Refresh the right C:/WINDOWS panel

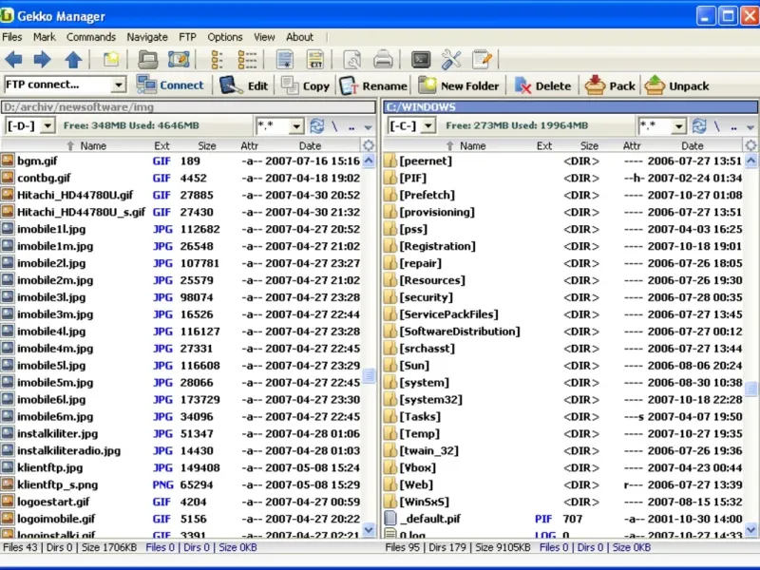point(699,125)
